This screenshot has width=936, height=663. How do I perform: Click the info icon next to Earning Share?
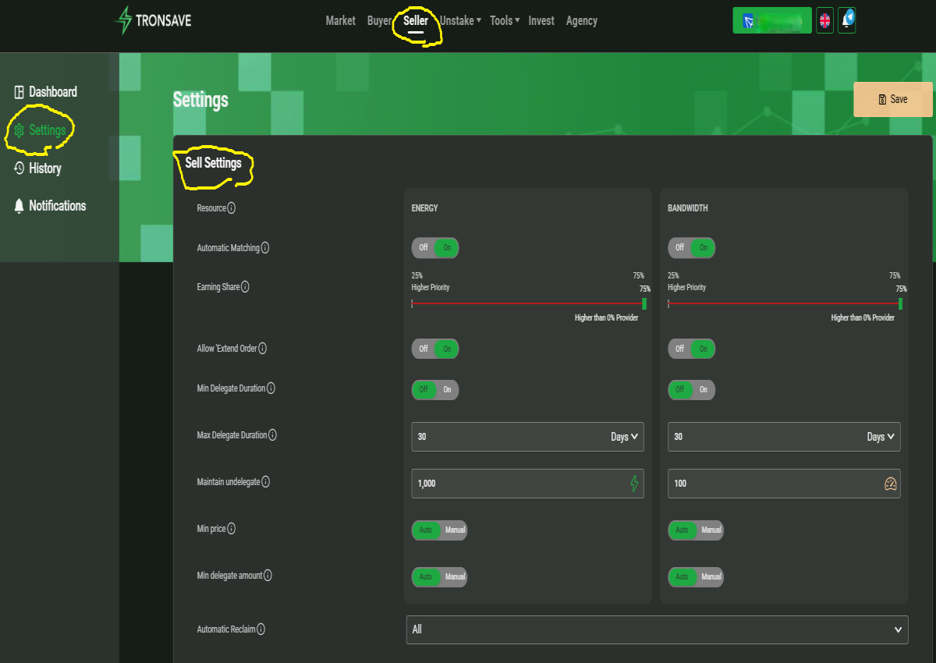(x=245, y=287)
